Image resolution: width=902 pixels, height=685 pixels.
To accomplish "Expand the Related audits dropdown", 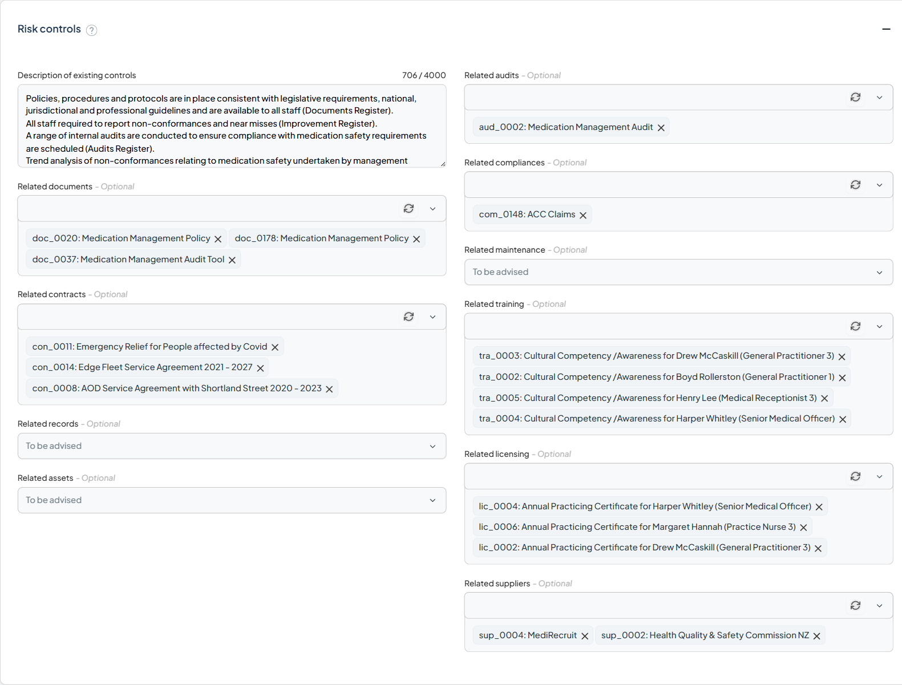I will [879, 98].
